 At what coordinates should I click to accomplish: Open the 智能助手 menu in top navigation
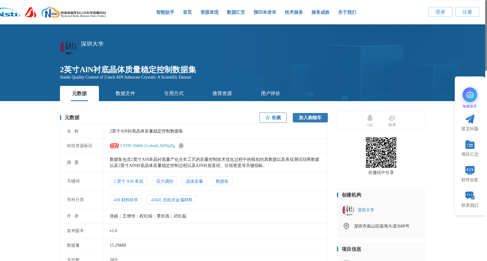tap(165, 12)
